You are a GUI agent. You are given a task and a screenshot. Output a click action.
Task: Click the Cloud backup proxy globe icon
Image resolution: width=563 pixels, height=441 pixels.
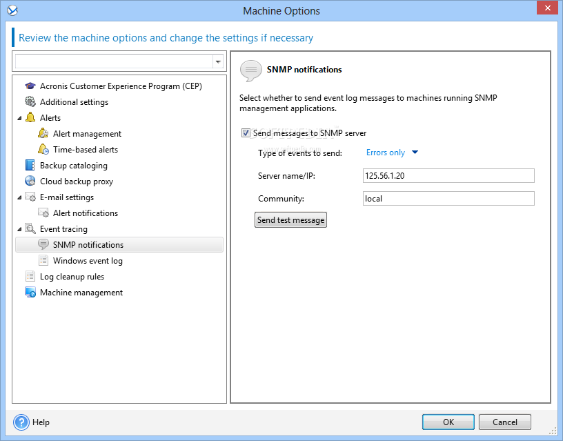tap(30, 181)
